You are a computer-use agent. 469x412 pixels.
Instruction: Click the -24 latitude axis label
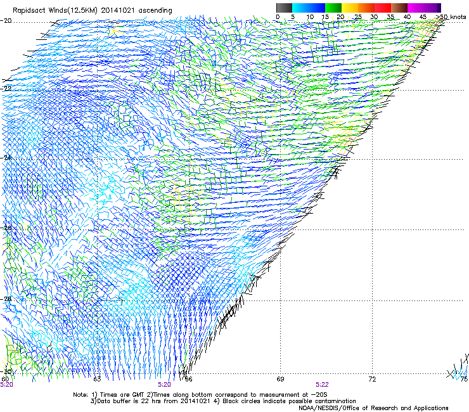point(6,157)
